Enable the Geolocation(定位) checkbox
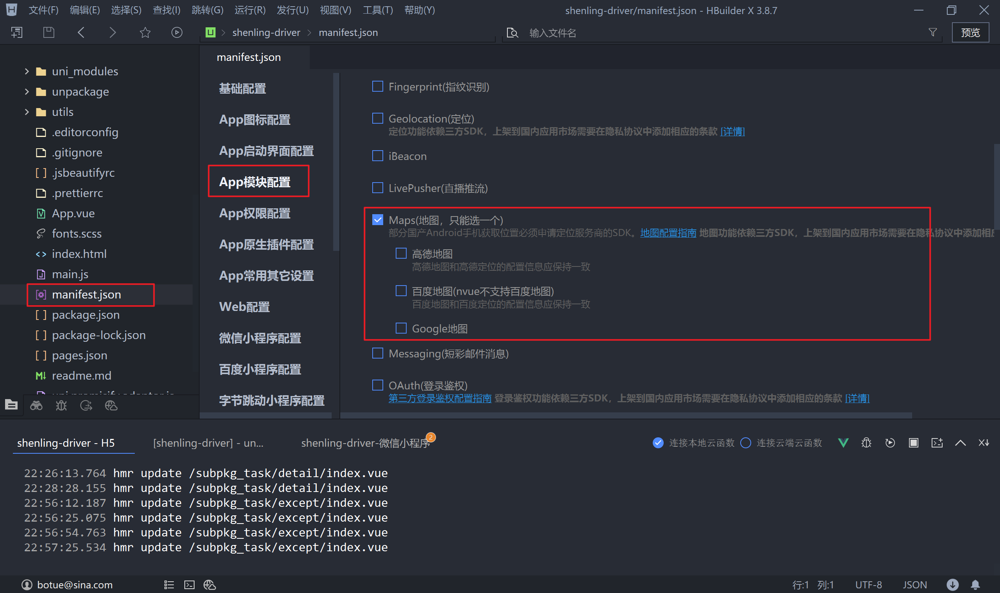This screenshot has height=593, width=1000. (378, 118)
